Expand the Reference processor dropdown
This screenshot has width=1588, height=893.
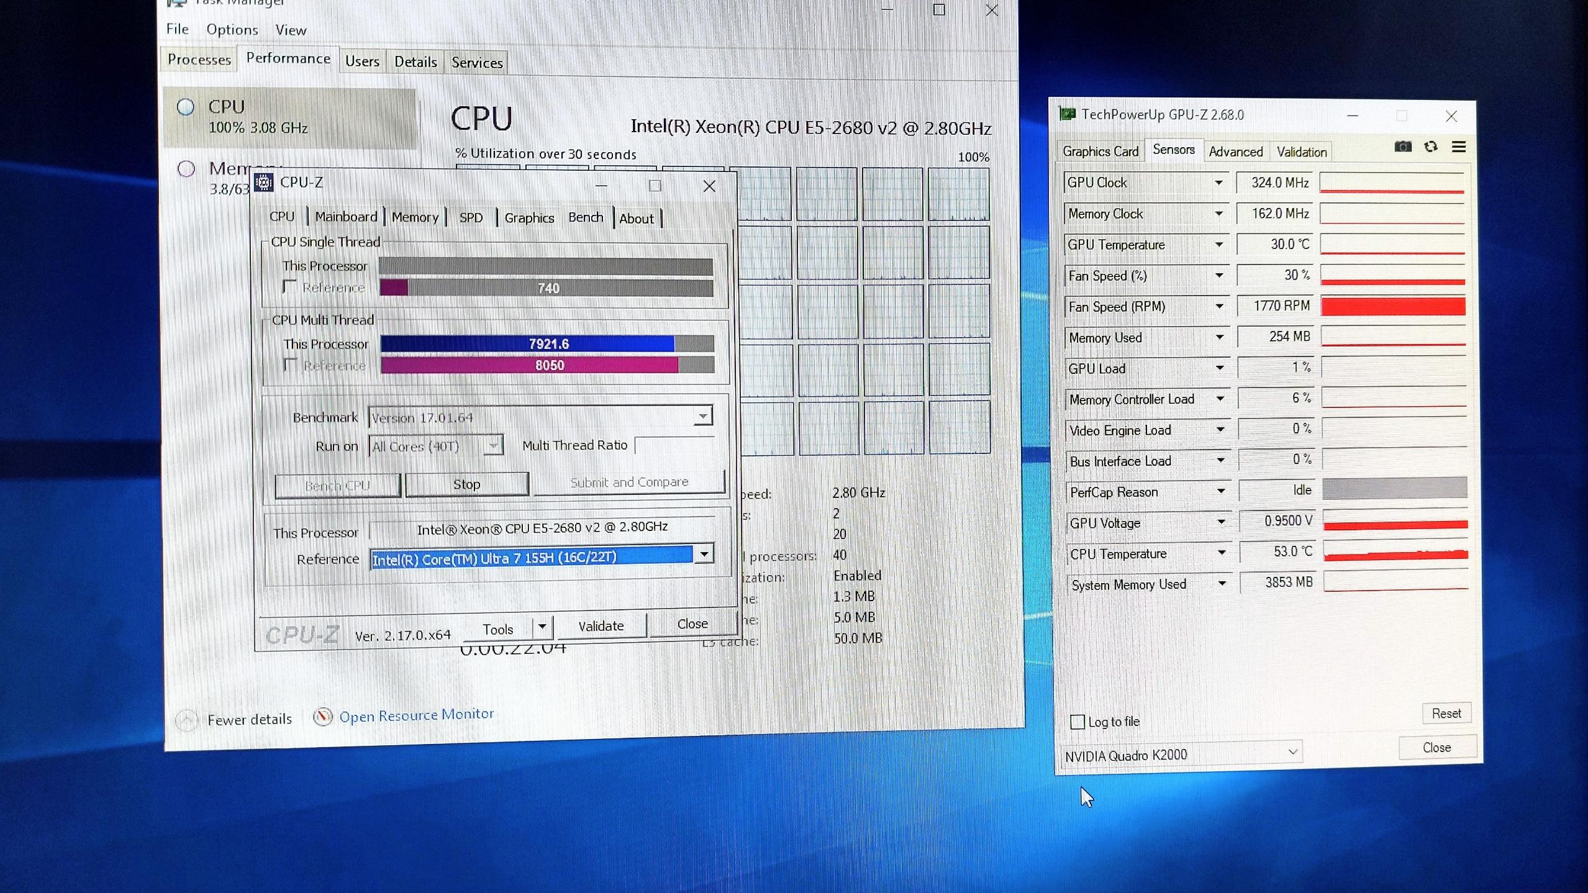(704, 554)
